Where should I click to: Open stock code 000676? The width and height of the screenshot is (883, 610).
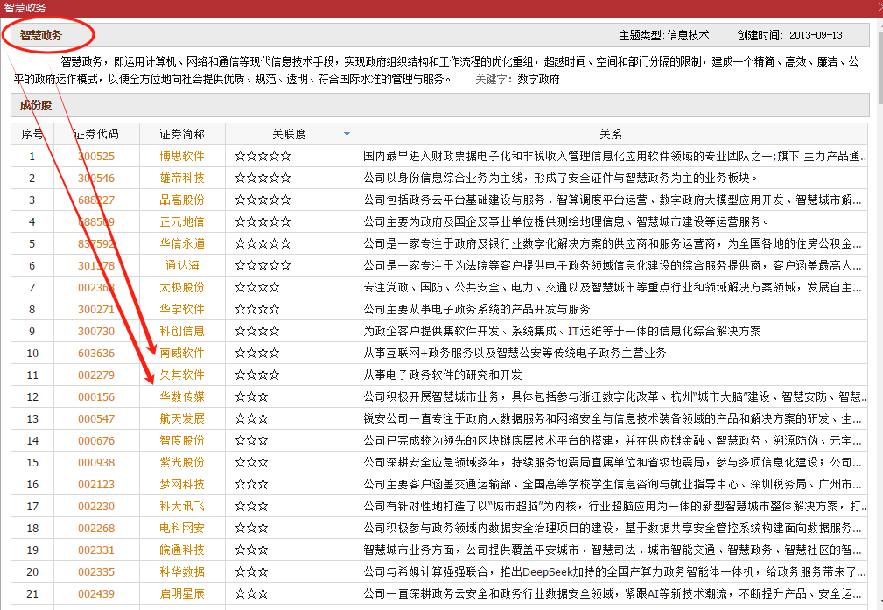tap(96, 440)
